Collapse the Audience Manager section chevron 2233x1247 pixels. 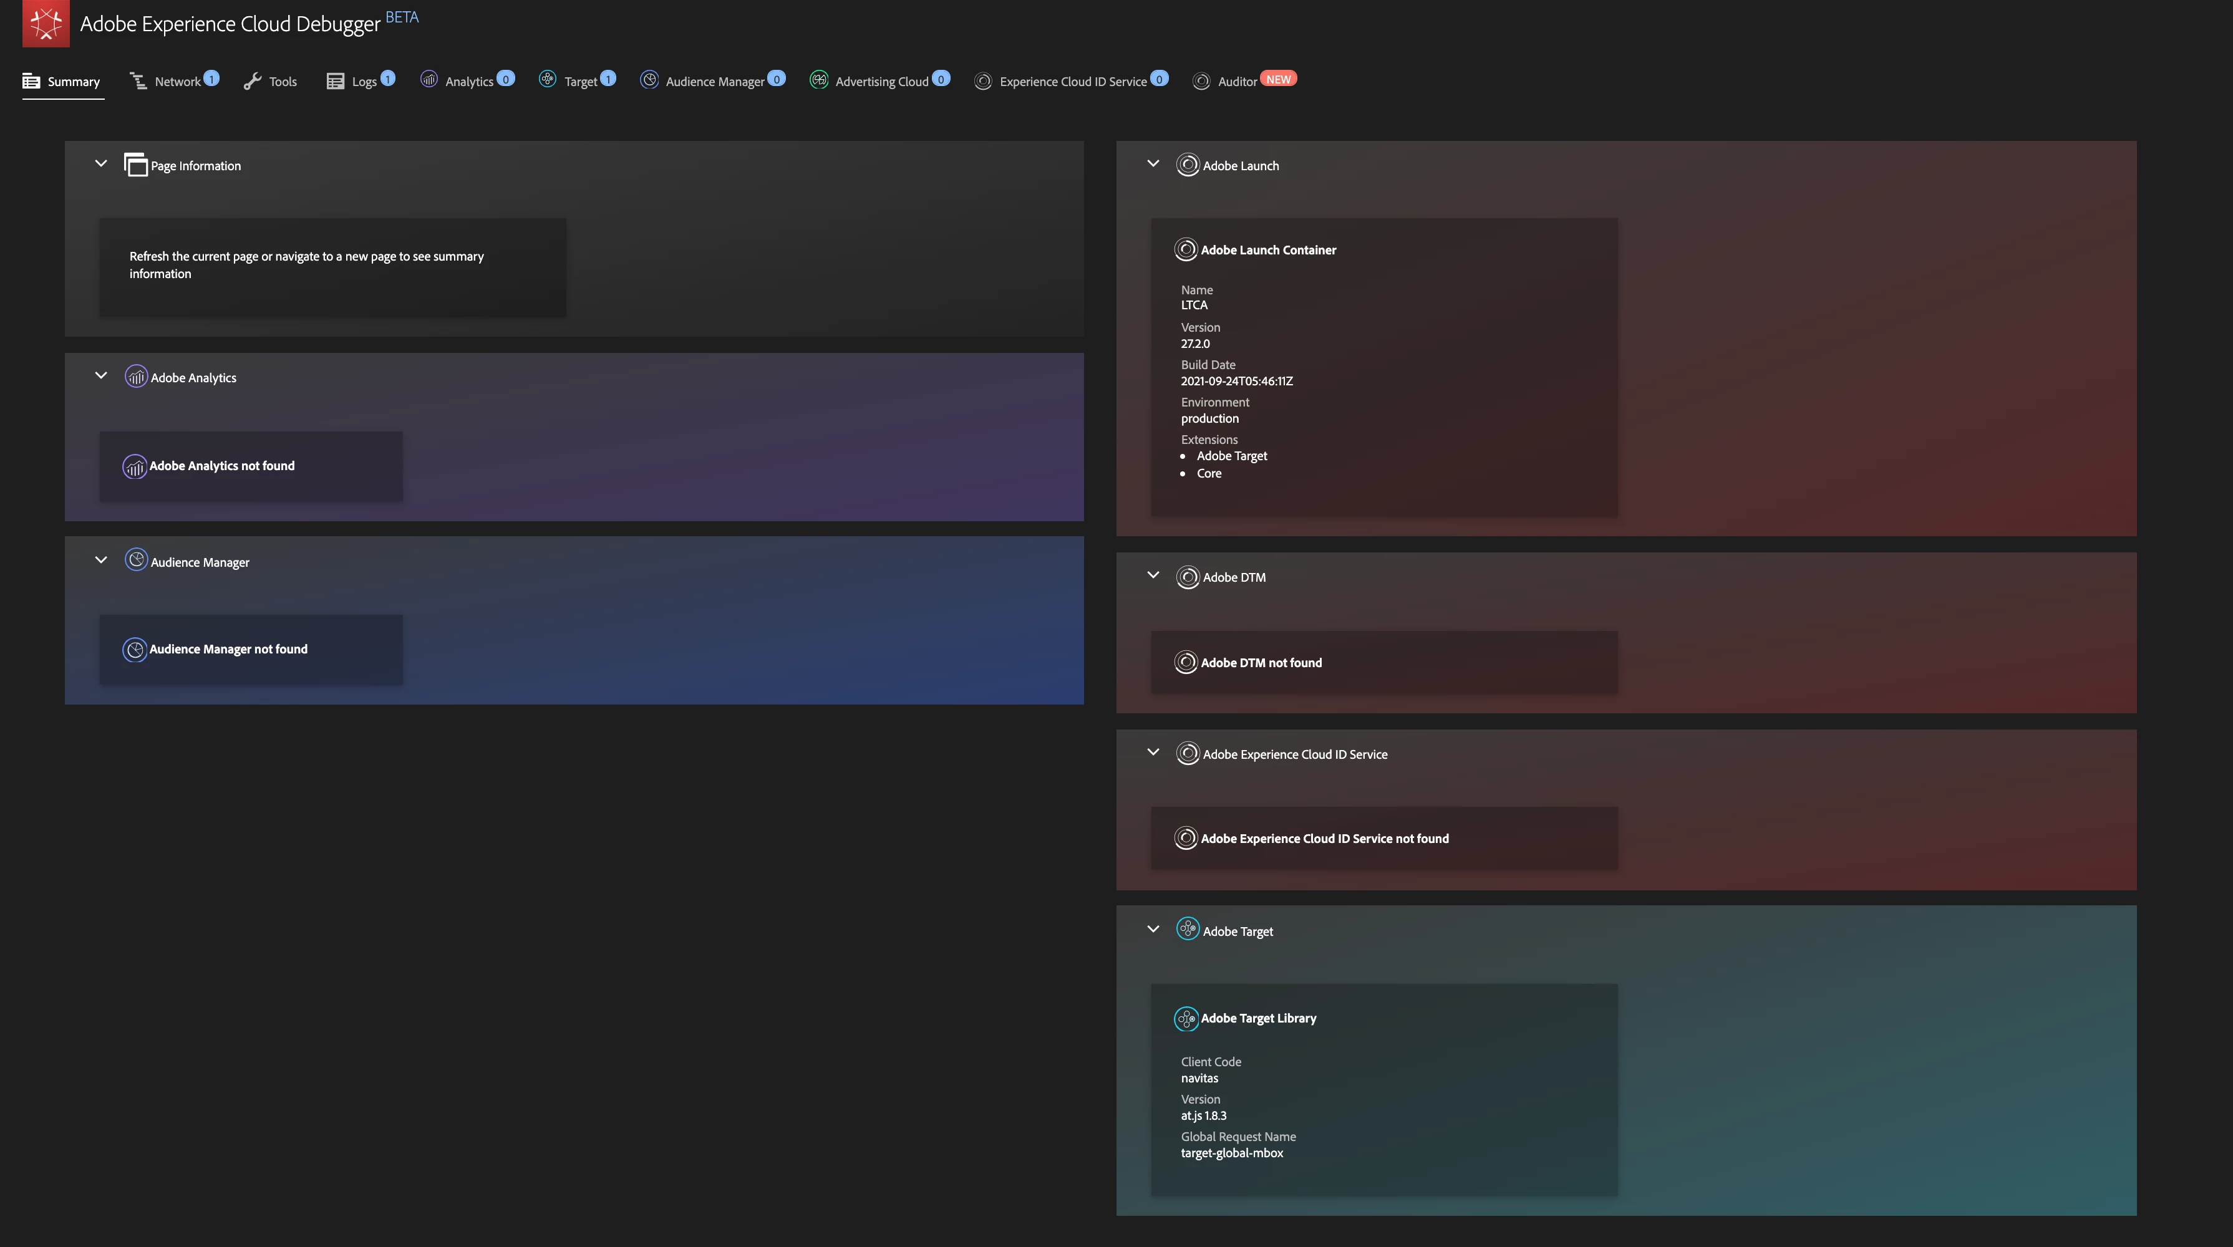pyautogui.click(x=100, y=561)
